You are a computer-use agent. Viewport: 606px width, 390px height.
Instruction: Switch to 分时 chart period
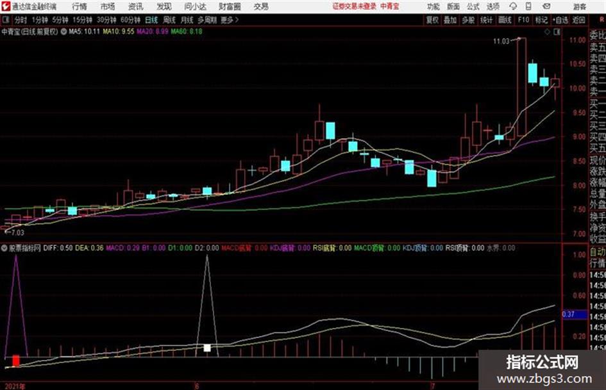21,20
